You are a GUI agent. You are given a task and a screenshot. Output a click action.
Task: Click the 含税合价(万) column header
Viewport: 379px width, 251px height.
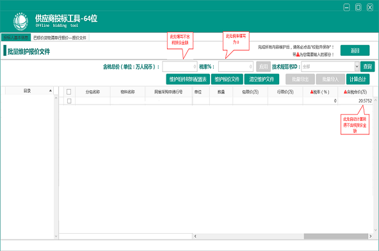coord(355,92)
